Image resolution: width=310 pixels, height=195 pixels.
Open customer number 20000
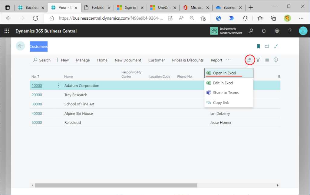tap(37, 95)
